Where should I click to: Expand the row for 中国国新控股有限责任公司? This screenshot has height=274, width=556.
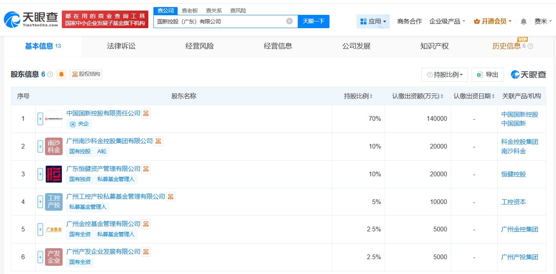point(40,119)
